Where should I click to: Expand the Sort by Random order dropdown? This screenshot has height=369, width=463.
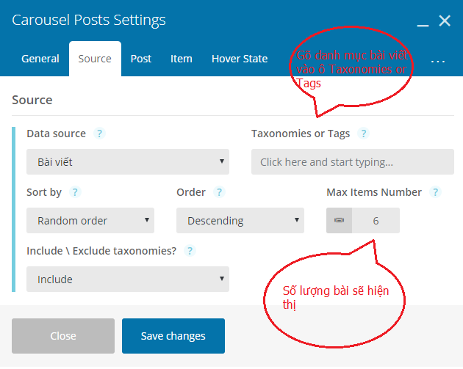(x=90, y=221)
